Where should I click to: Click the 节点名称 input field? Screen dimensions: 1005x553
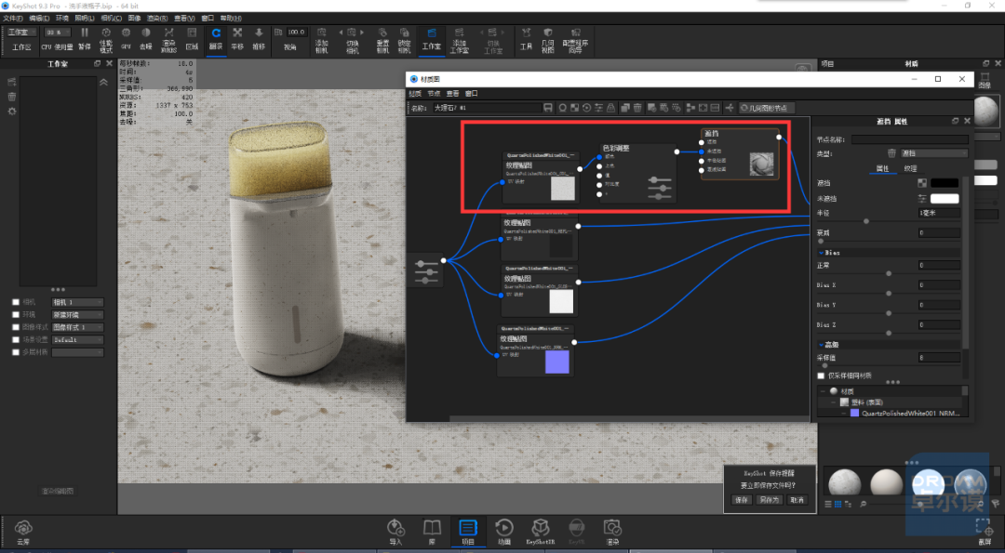pyautogui.click(x=909, y=138)
